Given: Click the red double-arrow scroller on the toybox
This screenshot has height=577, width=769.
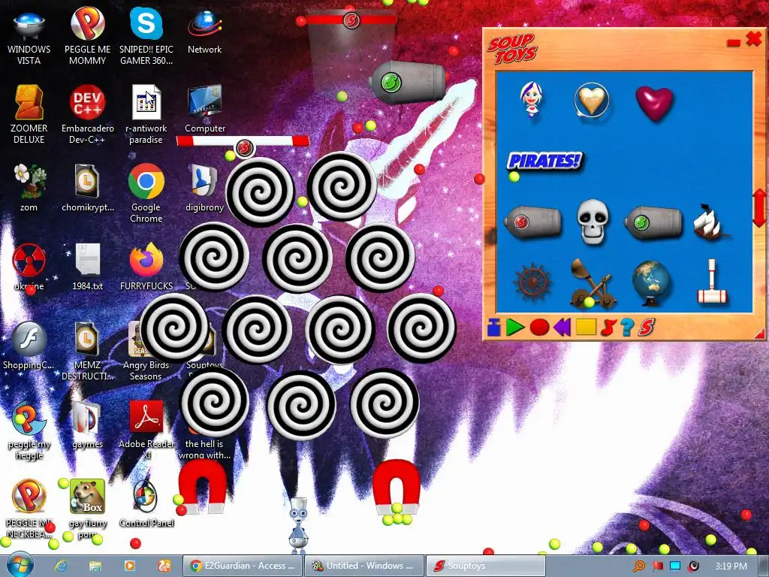Looking at the screenshot, I should click(x=759, y=207).
